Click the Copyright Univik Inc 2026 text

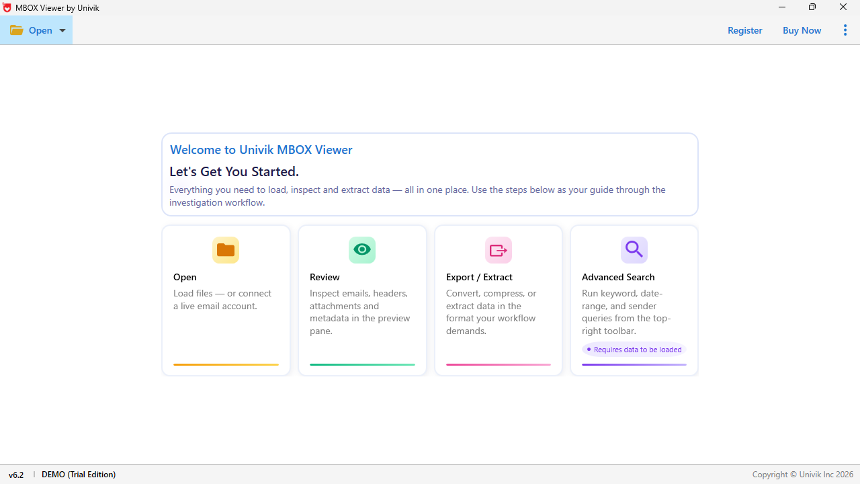(803, 475)
